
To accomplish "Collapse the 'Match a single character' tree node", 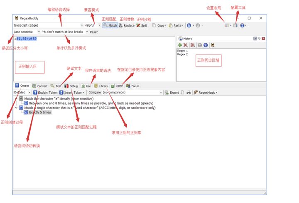I will pyautogui.click(x=16, y=108).
